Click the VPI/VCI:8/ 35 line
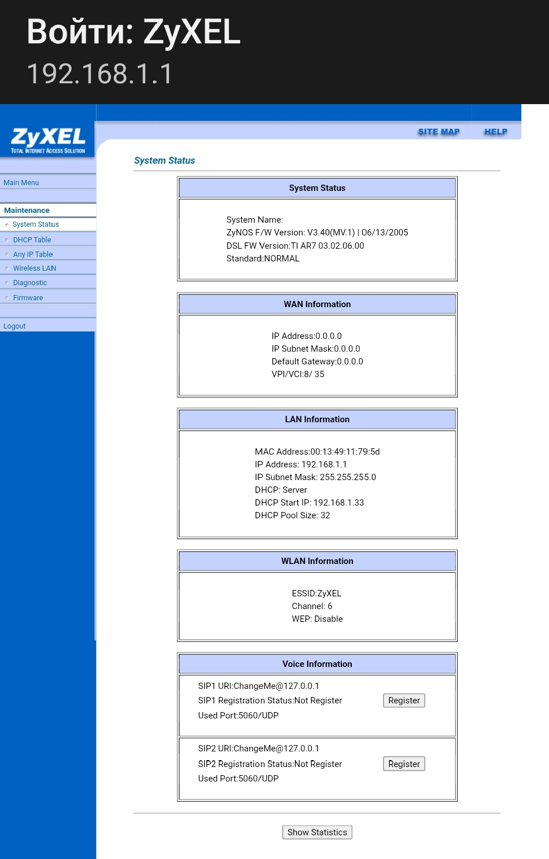The image size is (549, 859). point(298,374)
